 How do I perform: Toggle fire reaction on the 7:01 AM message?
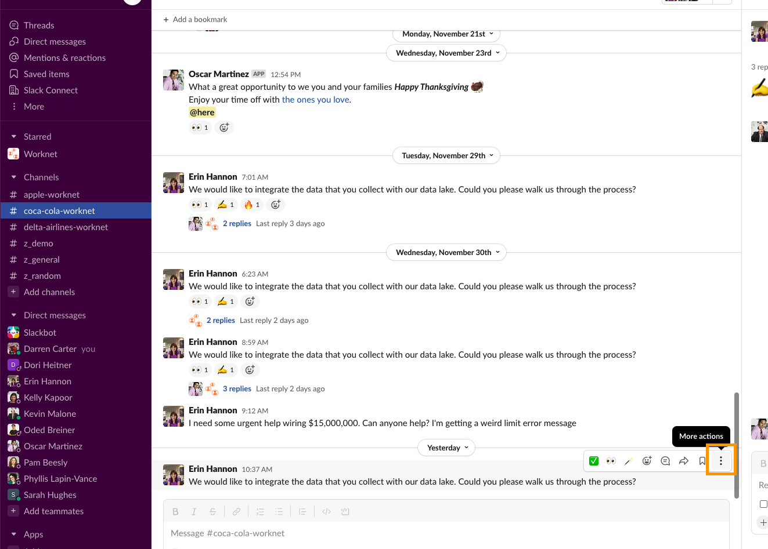click(252, 205)
